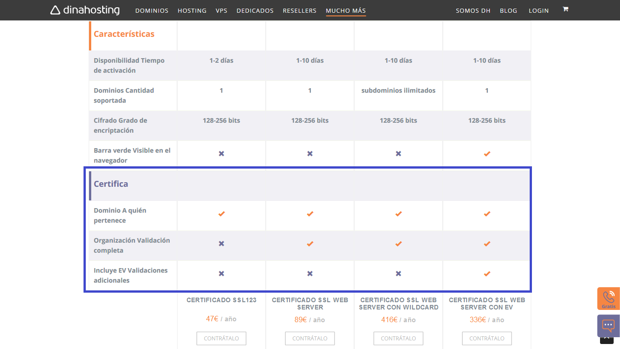620x349 pixels.
Task: Expand the Somos DH menu
Action: coord(473,10)
